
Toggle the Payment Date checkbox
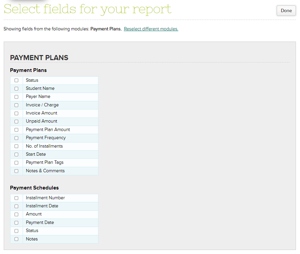[16, 223]
